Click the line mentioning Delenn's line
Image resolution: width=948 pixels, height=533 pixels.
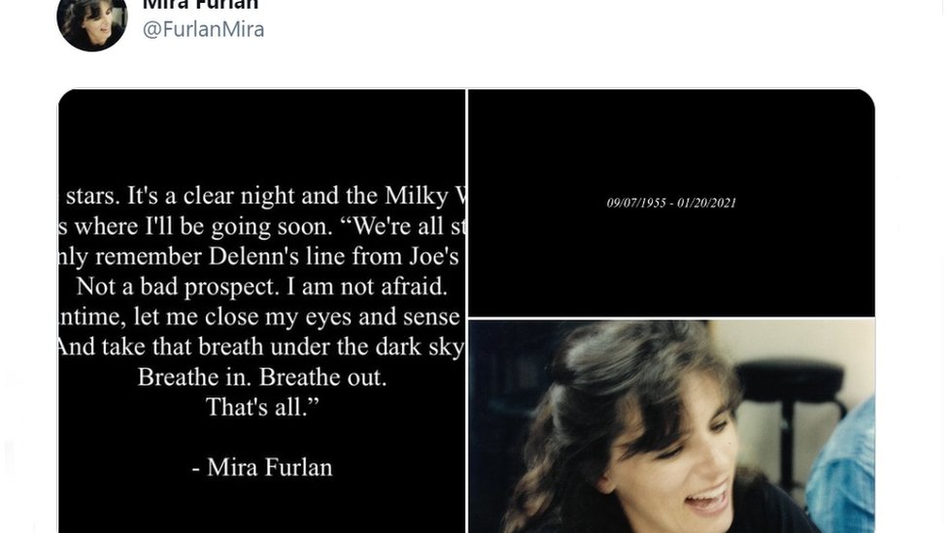pos(262,256)
